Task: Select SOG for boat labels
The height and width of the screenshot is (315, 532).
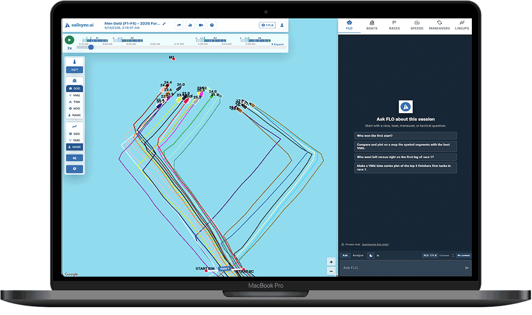Action: [x=75, y=88]
